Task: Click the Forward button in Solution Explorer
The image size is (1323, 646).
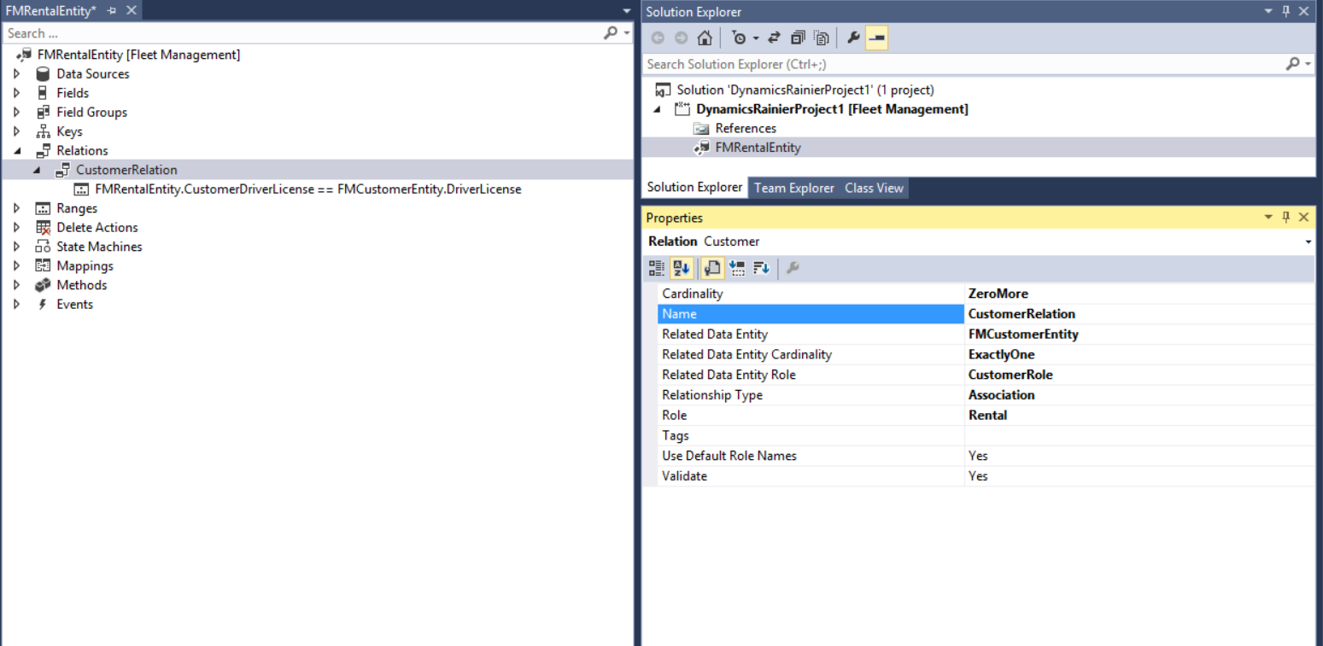Action: [681, 38]
